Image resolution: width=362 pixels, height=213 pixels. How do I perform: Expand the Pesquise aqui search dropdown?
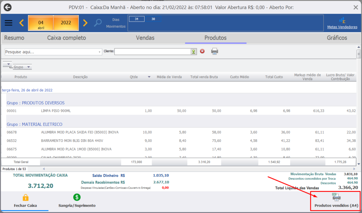click(x=100, y=52)
